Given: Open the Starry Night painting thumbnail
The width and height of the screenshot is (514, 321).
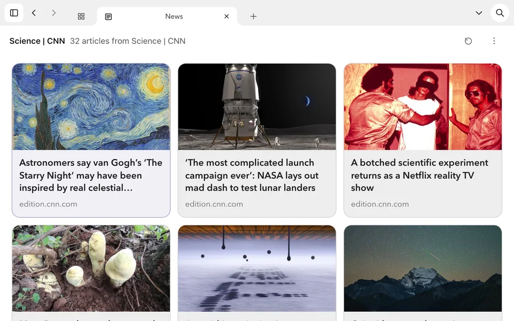Looking at the screenshot, I should click(x=91, y=107).
